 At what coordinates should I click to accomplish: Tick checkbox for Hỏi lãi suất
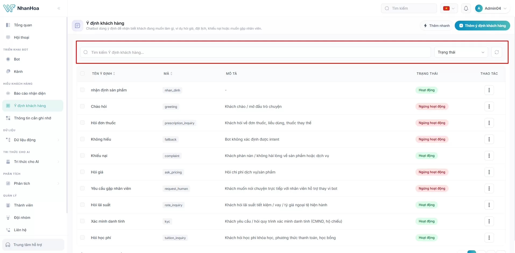click(x=82, y=205)
